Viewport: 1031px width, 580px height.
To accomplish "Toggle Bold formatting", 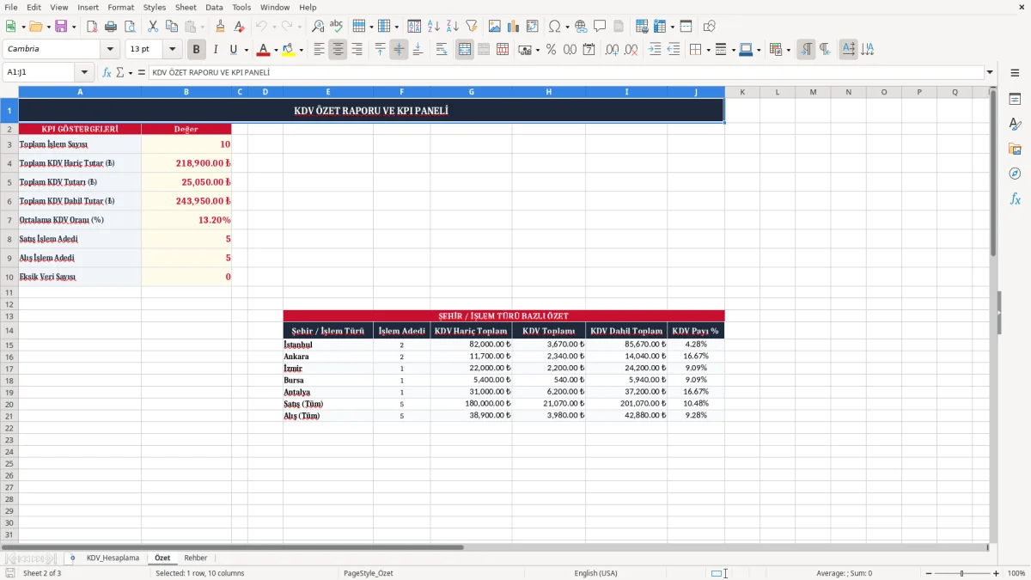I will (197, 50).
